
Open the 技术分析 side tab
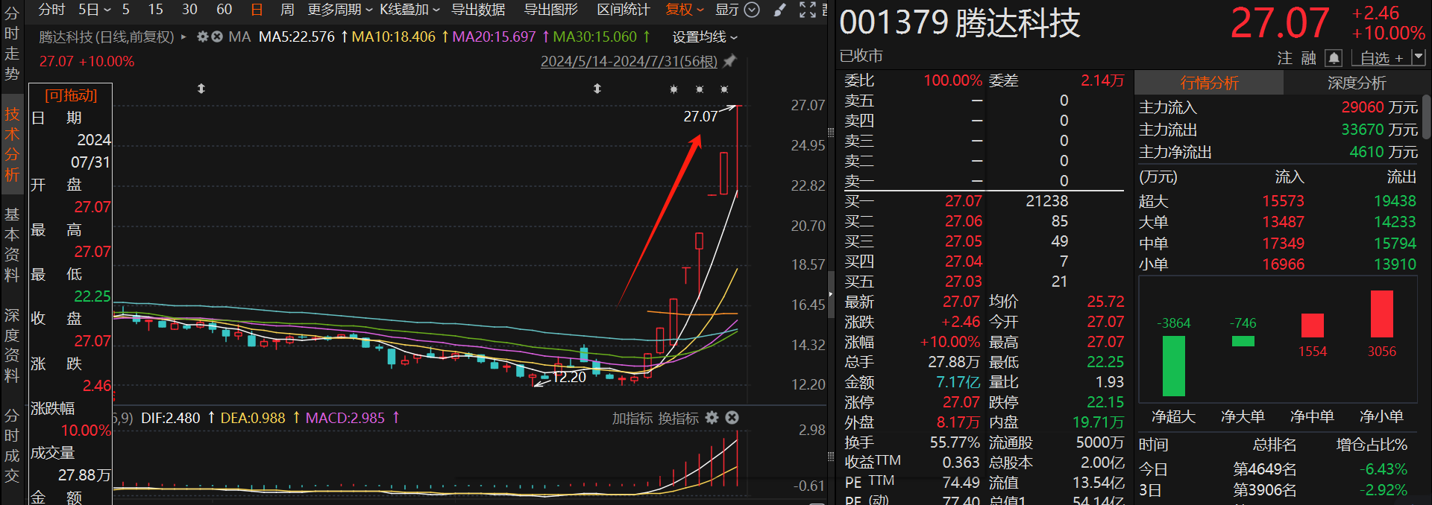pos(11,144)
